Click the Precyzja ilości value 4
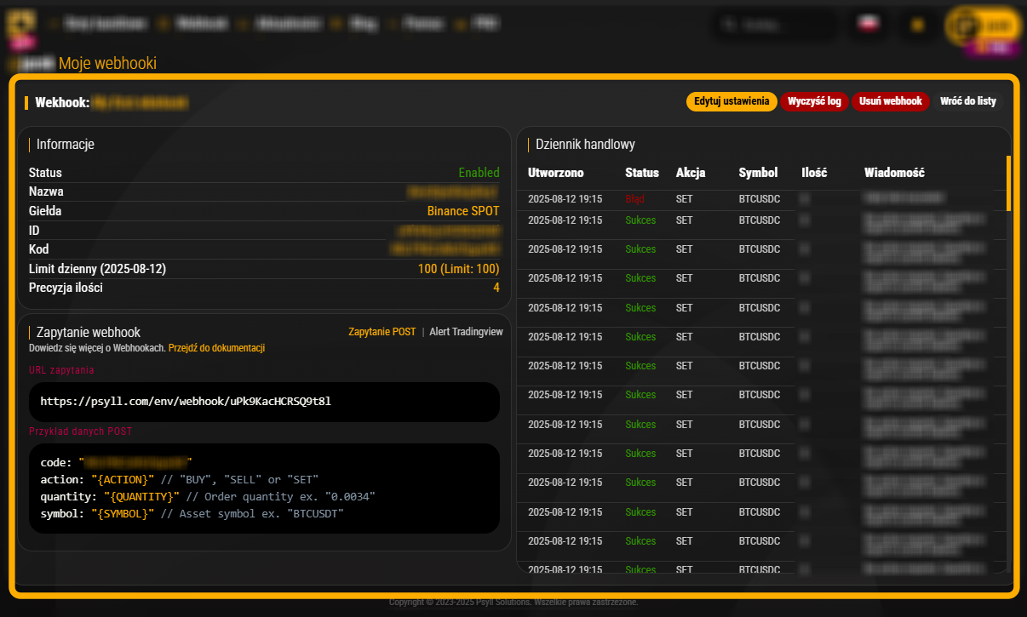 (496, 288)
